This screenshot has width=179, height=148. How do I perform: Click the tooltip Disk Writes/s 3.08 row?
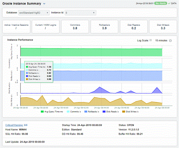click(39, 79)
